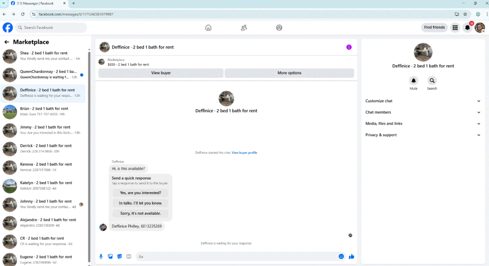The image size is (489, 266).
Task: Click the emoji smiley icon
Action: coord(341,257)
